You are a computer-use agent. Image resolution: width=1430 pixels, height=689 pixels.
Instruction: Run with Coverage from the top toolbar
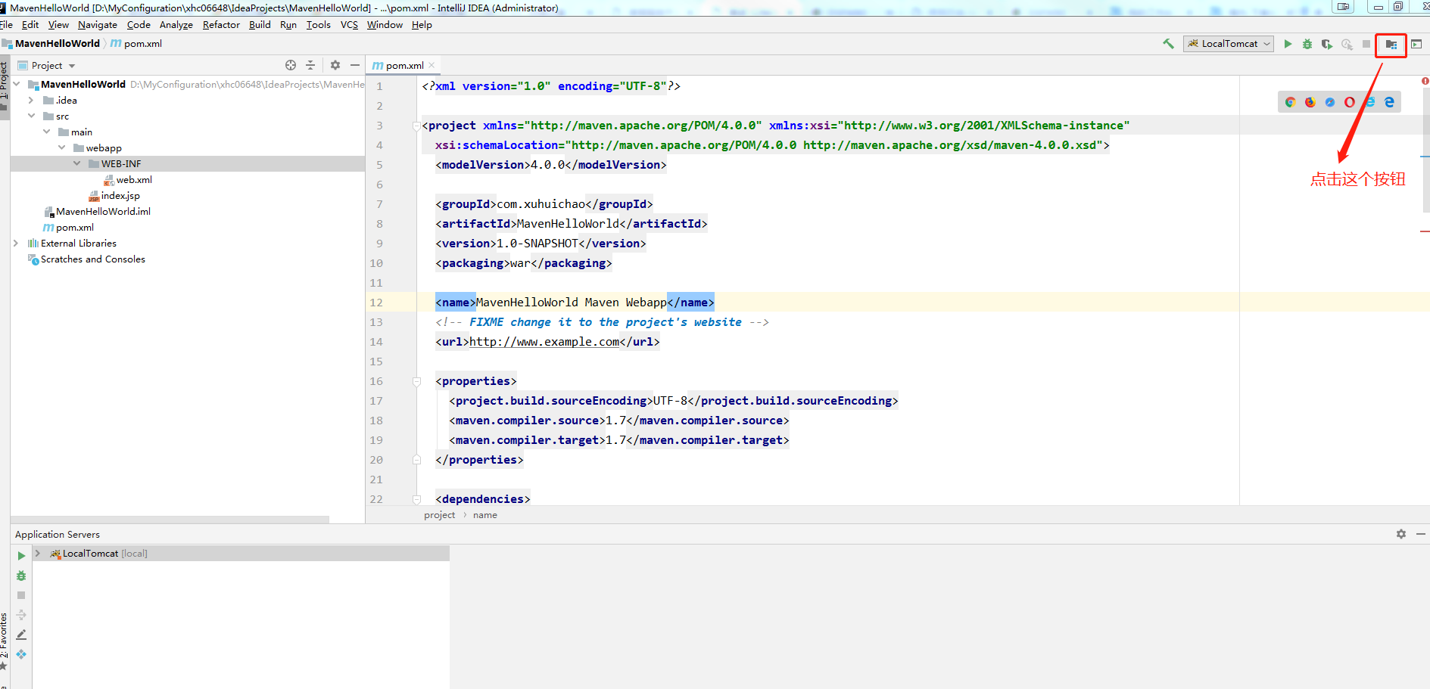click(x=1327, y=44)
